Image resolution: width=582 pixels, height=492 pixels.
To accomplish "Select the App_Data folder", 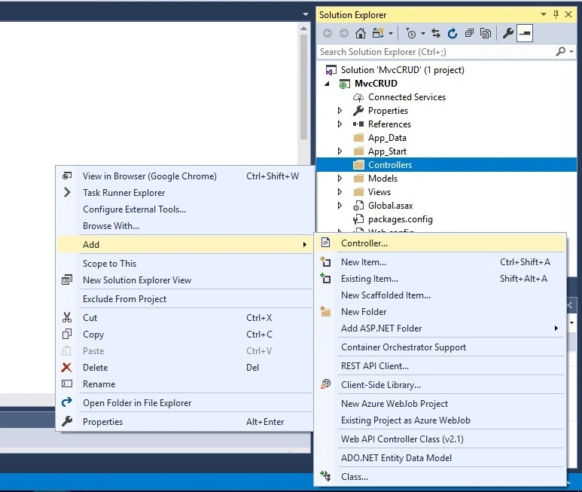I will (x=387, y=138).
